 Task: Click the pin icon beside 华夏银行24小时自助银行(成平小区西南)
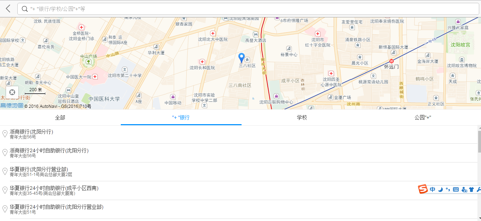[5, 190]
